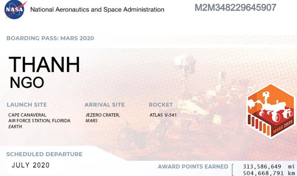The image size is (297, 176).
Task: Click the 'JULY 2020' departure date
Action: (31, 165)
